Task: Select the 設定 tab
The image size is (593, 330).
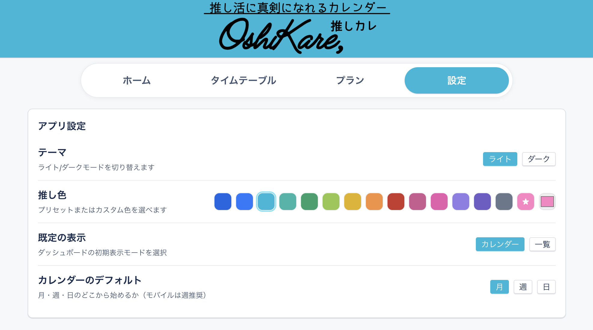Action: [x=457, y=80]
